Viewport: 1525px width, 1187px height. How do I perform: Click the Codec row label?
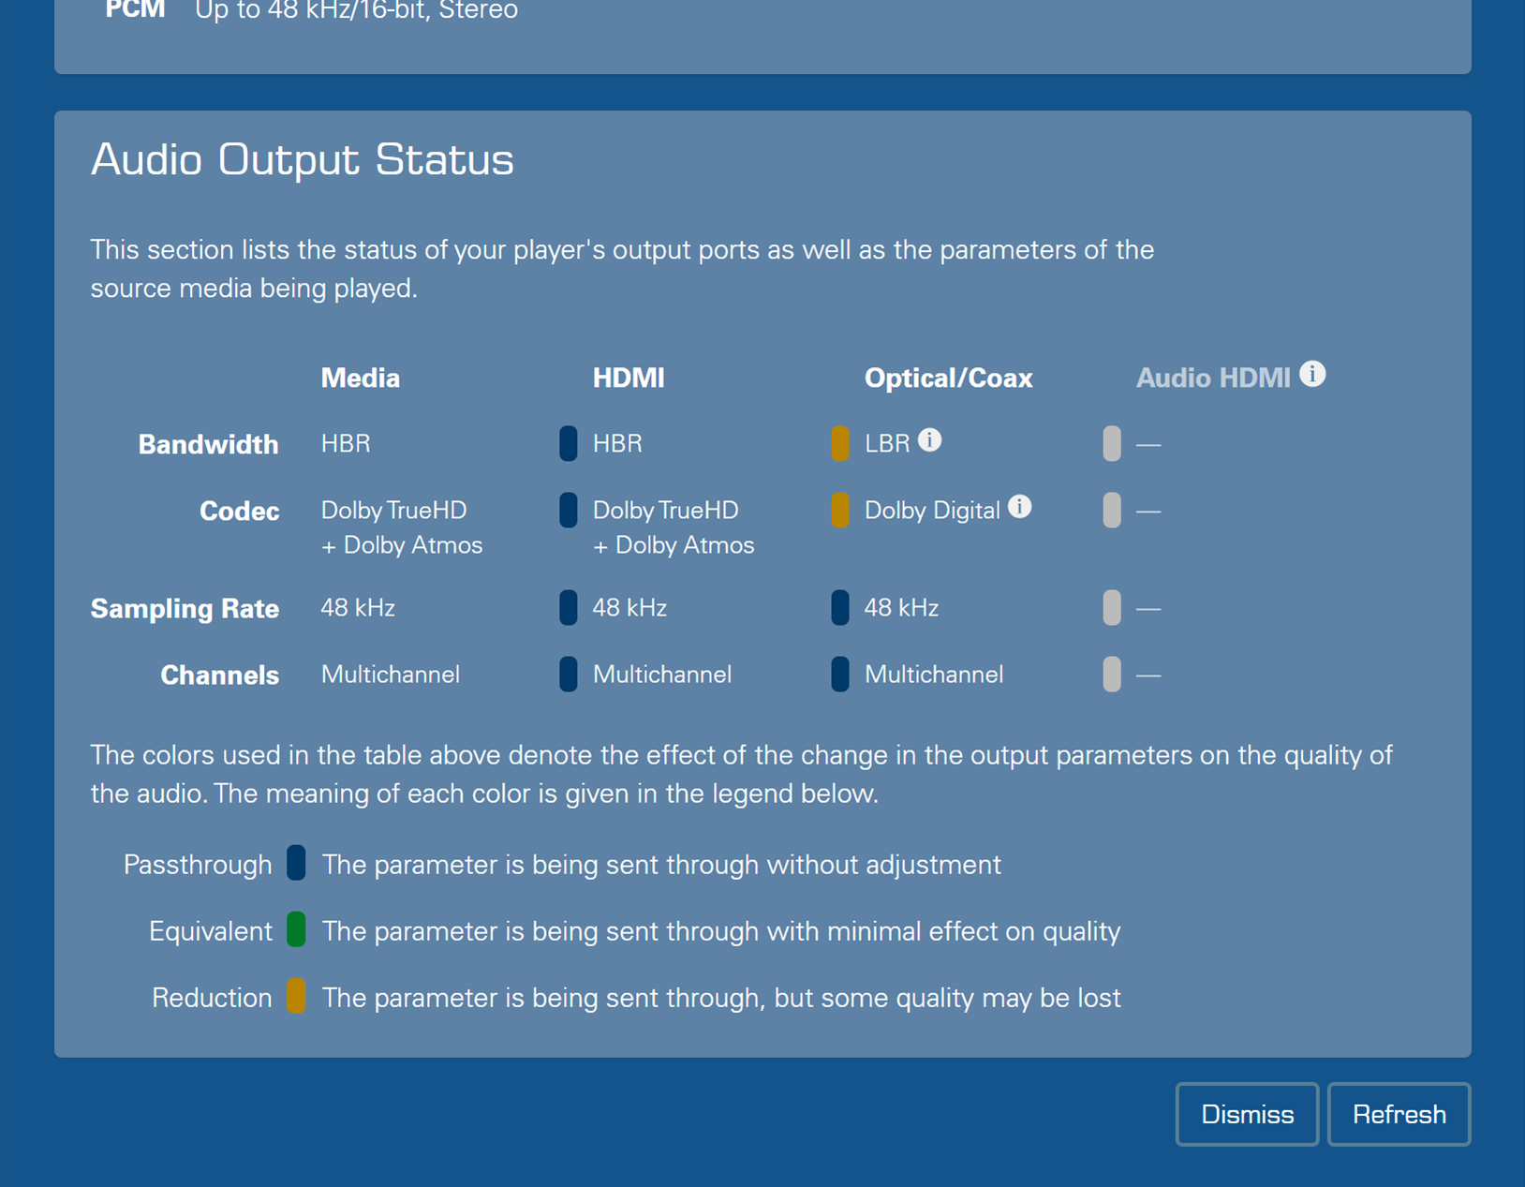[x=239, y=512]
